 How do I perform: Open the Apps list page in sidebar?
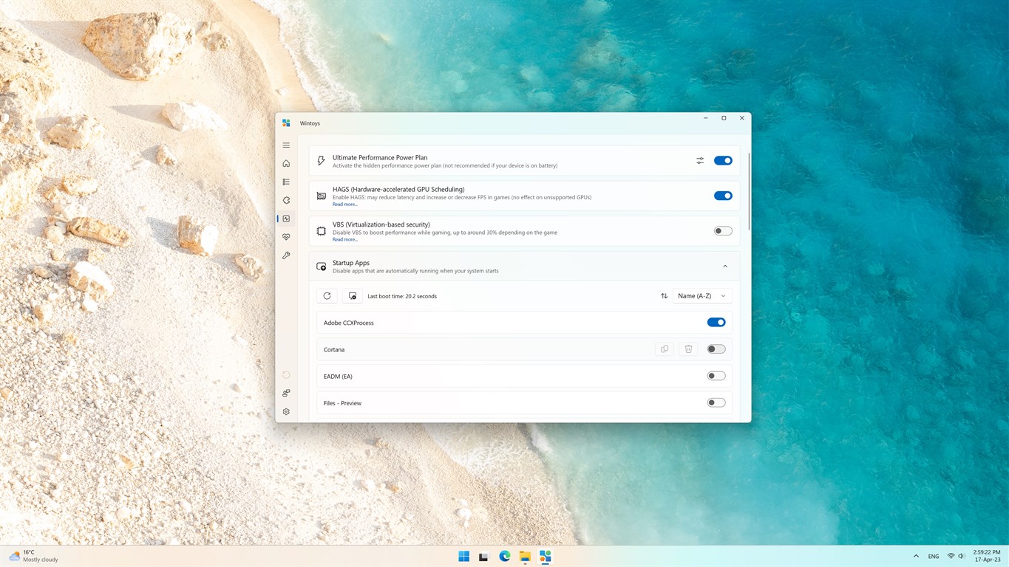tap(286, 182)
